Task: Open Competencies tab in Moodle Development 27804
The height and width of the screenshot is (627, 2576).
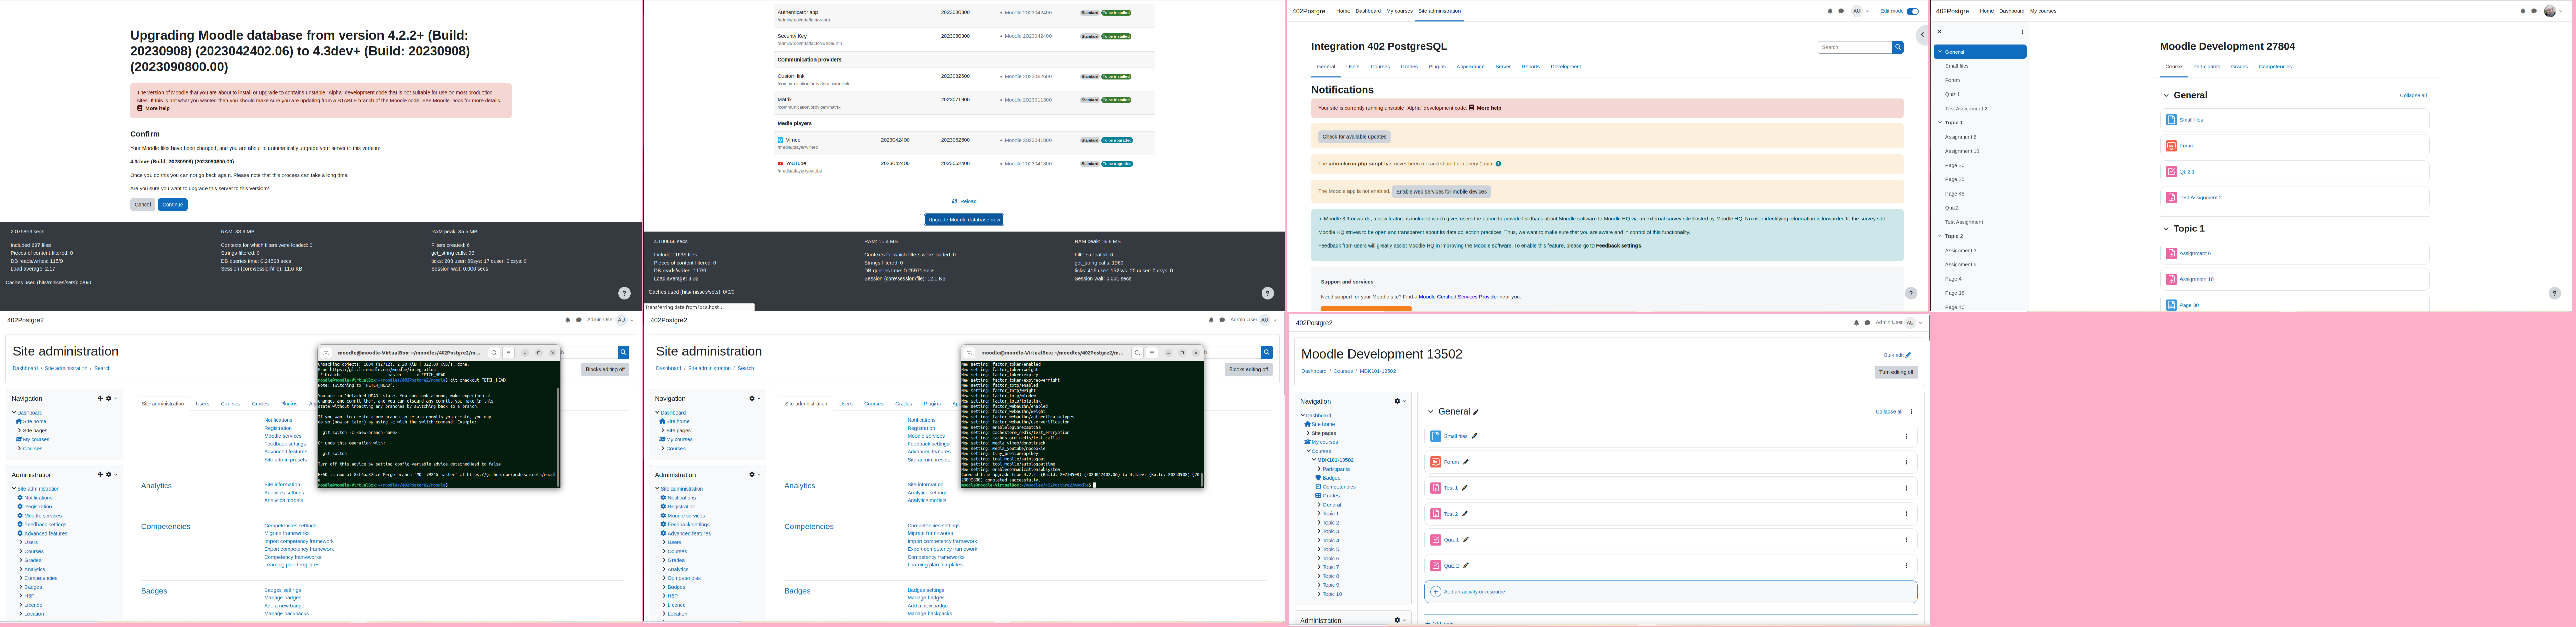Action: pos(2275,67)
